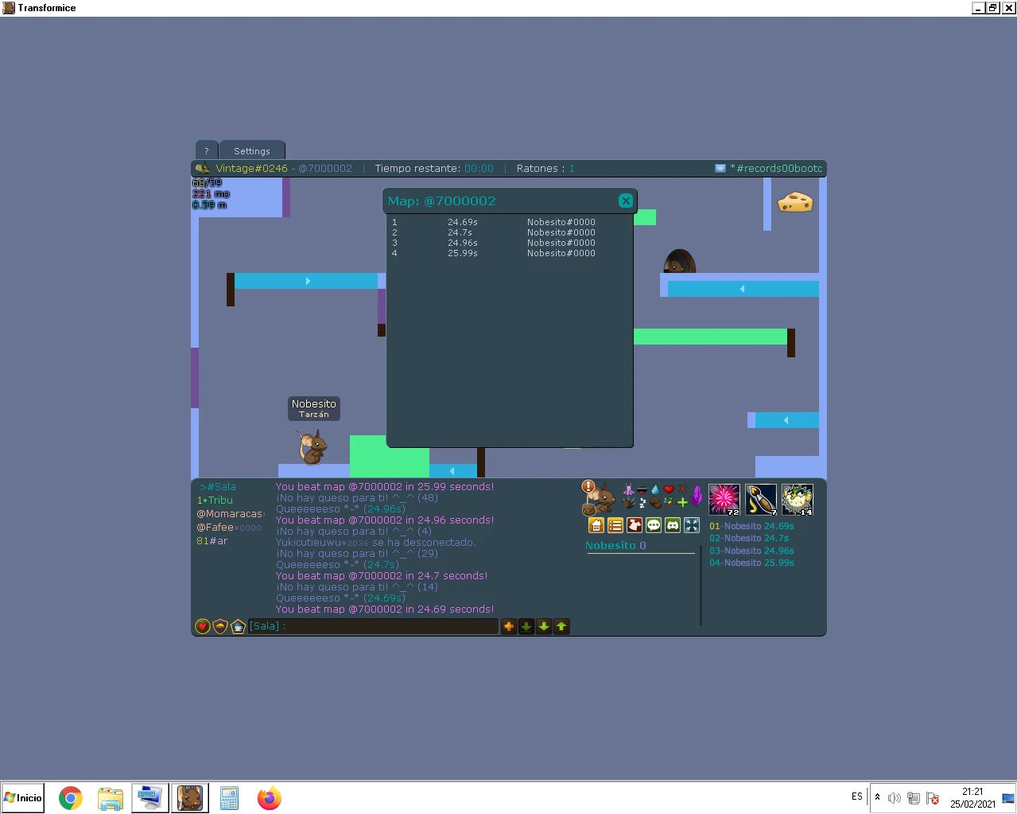Click the teacup pentagon badge beside chat
Viewport: 1017px width, 814px height.
tap(238, 627)
